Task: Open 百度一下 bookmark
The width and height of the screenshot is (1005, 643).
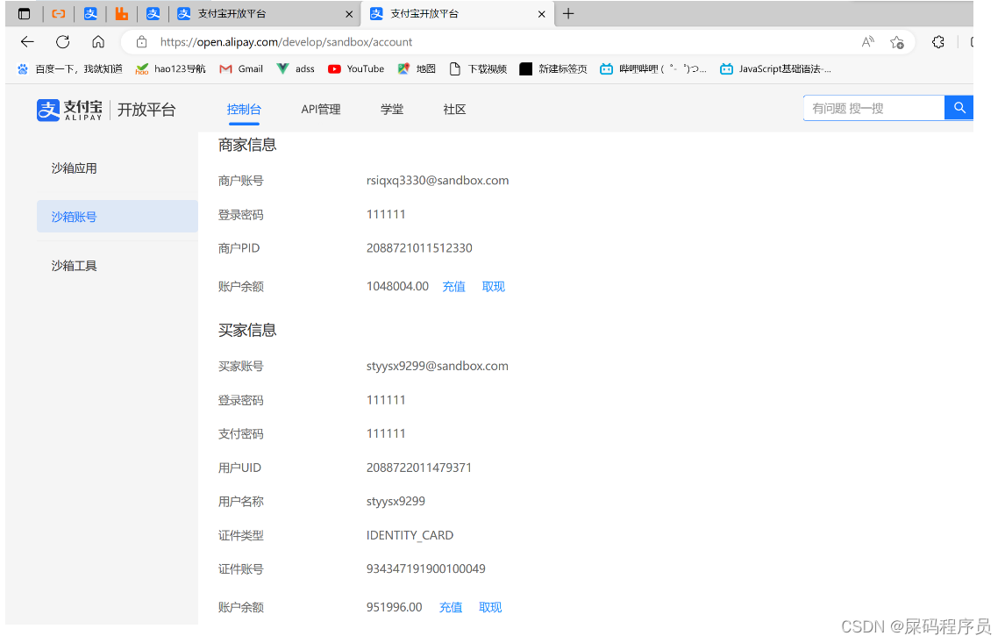Action: 70,68
